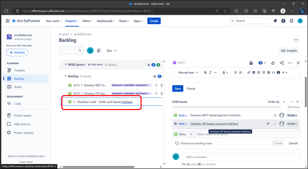Open the WOR-1 issue actions ellipsis
The width and height of the screenshot is (308, 169).
point(290,63)
